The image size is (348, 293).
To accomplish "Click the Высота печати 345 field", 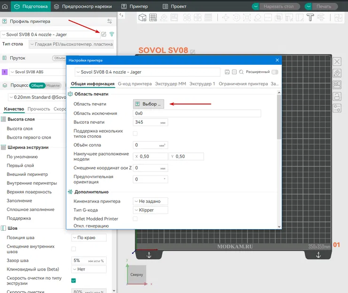I will 150,122.
